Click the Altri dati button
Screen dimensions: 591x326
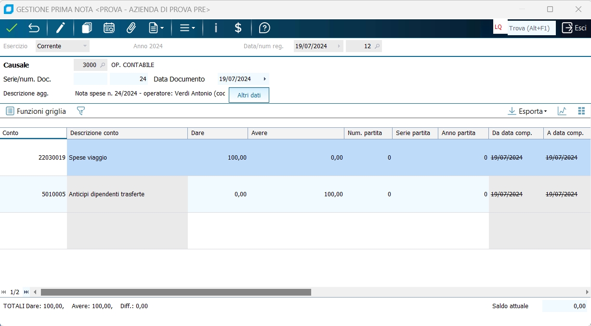coord(249,95)
